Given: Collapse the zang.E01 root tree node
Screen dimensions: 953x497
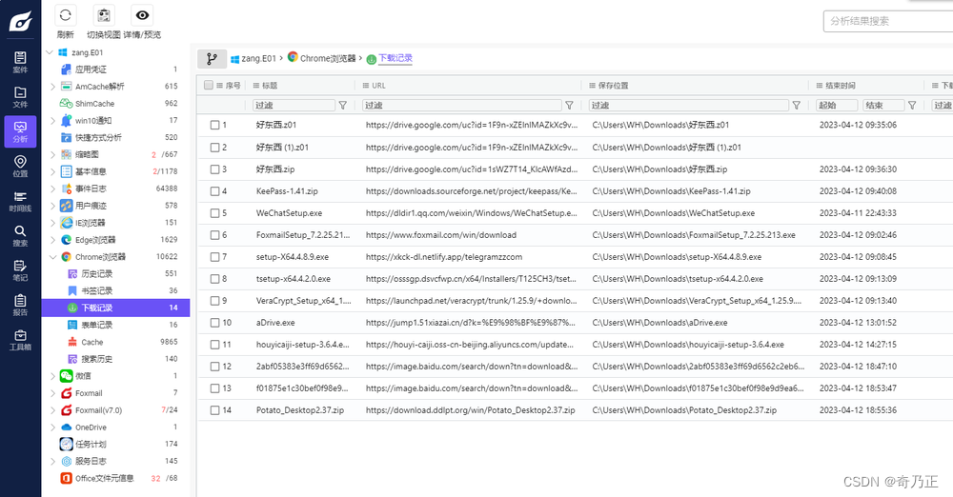Looking at the screenshot, I should pyautogui.click(x=50, y=52).
